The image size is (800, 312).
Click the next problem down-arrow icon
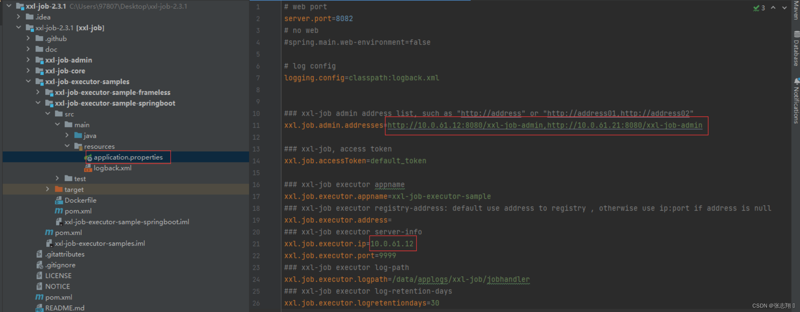pyautogui.click(x=784, y=8)
